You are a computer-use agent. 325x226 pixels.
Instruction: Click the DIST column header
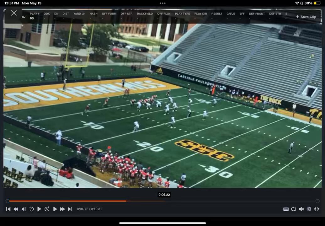[x=66, y=14]
